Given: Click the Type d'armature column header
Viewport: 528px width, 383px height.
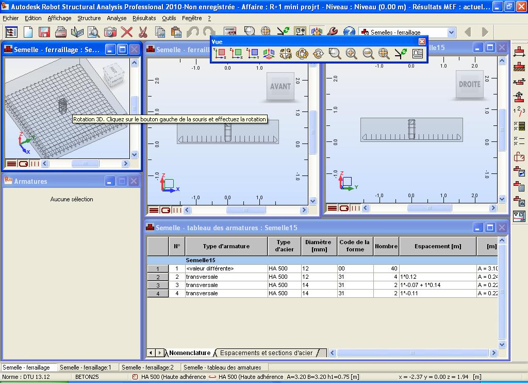Looking at the screenshot, I should [226, 246].
